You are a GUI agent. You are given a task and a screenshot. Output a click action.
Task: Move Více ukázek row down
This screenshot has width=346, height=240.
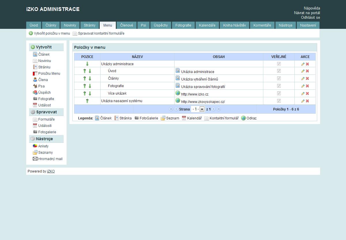pyautogui.click(x=90, y=93)
